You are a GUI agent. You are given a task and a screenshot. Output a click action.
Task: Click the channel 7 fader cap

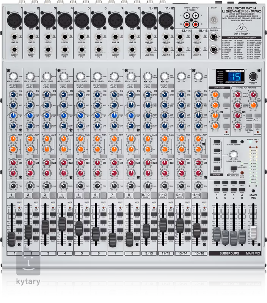pos(112,238)
